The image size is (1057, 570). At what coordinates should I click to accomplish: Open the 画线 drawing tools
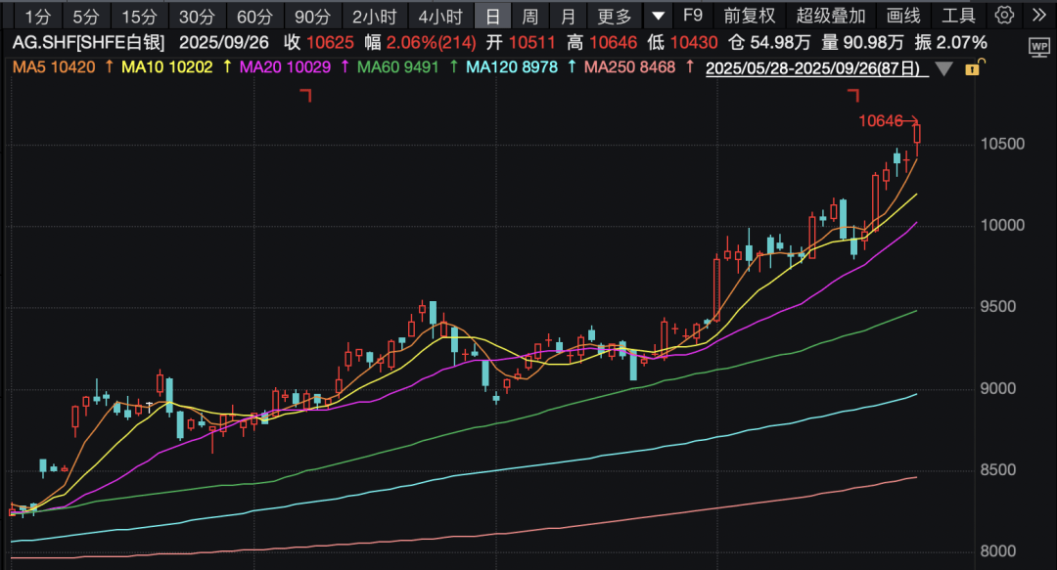tap(903, 15)
